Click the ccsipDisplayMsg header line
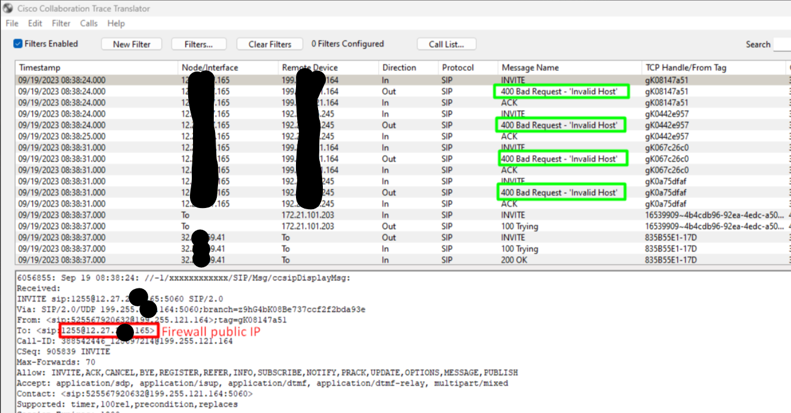Viewport: 791px width, 413px height. click(x=184, y=278)
